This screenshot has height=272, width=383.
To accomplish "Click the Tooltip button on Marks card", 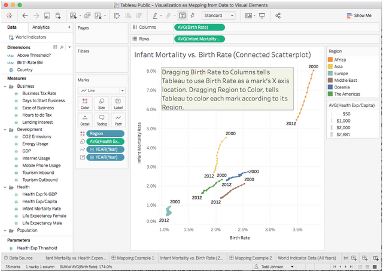I will (102, 120).
